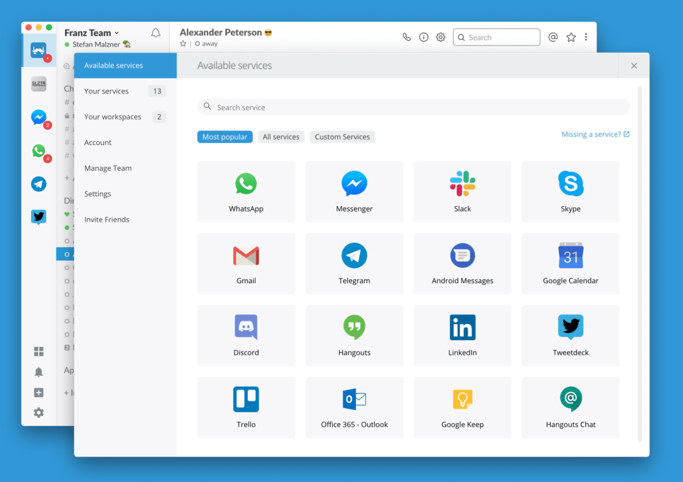The width and height of the screenshot is (683, 482).
Task: Open workspaces grid icon in sidebar
Action: (39, 351)
